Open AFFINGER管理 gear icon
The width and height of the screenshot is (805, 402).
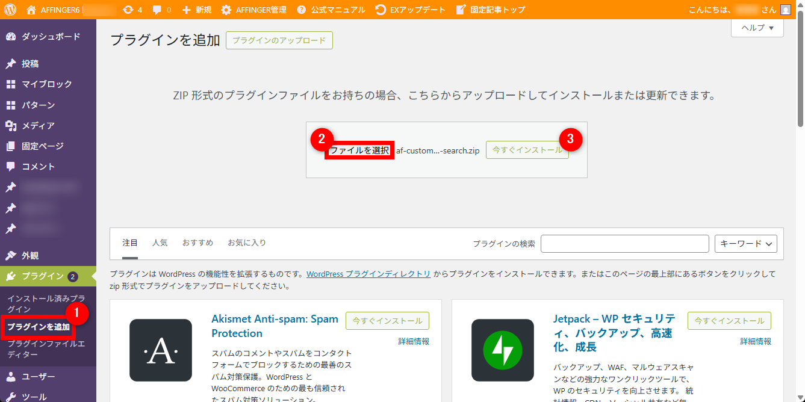coord(226,10)
